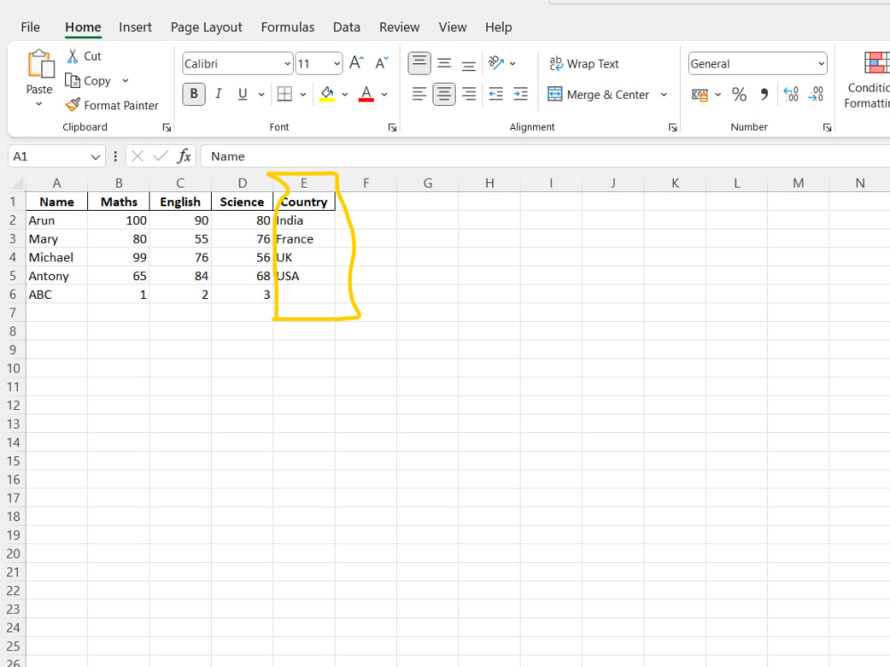Select column F header
The image size is (890, 667).
(x=366, y=182)
